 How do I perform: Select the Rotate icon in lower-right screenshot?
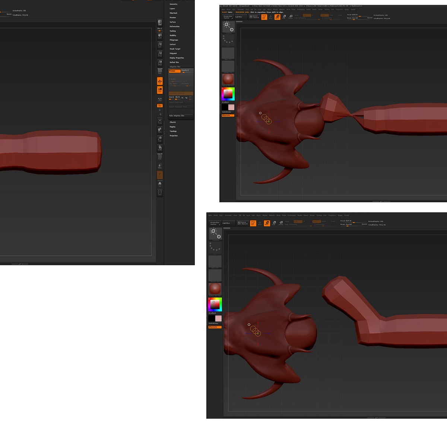(x=281, y=223)
